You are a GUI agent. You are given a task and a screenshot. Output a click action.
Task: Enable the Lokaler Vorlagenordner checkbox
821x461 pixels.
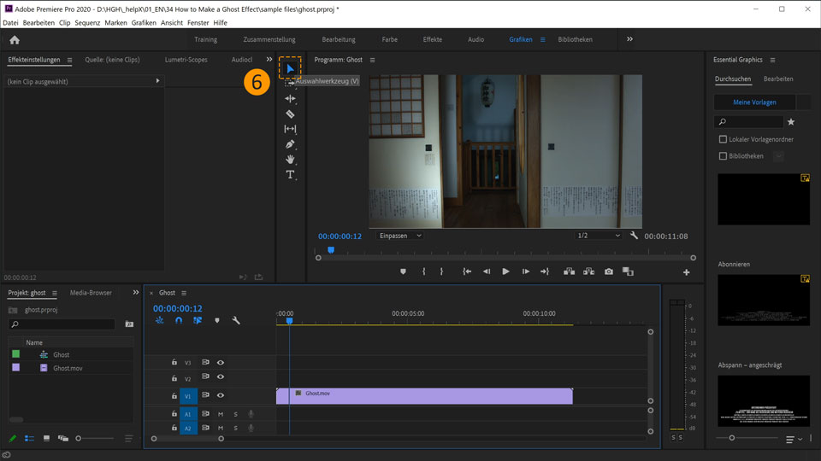pos(723,139)
